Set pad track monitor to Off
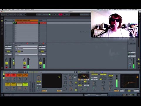This screenshot has width=141, height=106. coord(22,52)
